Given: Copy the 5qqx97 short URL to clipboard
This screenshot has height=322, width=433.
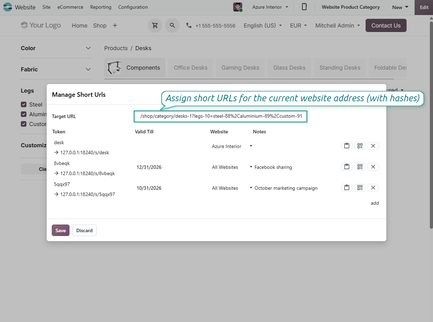Looking at the screenshot, I should coord(346,188).
